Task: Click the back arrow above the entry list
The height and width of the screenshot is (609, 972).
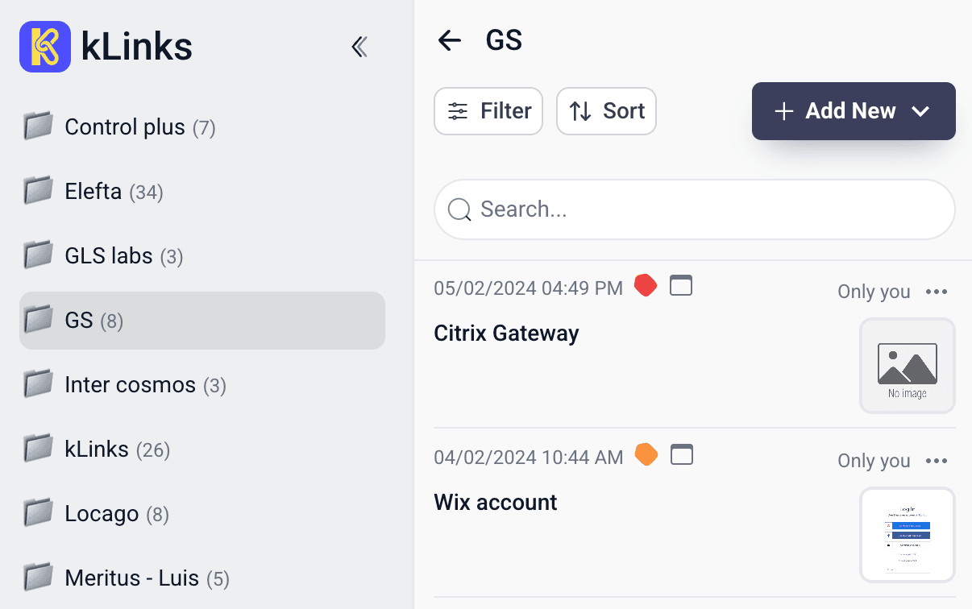Action: tap(448, 40)
